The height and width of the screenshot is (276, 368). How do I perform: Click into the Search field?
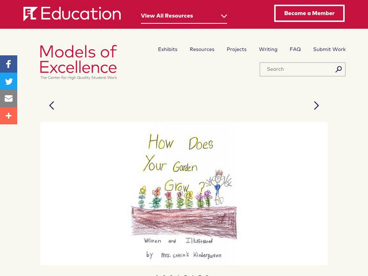pos(297,69)
